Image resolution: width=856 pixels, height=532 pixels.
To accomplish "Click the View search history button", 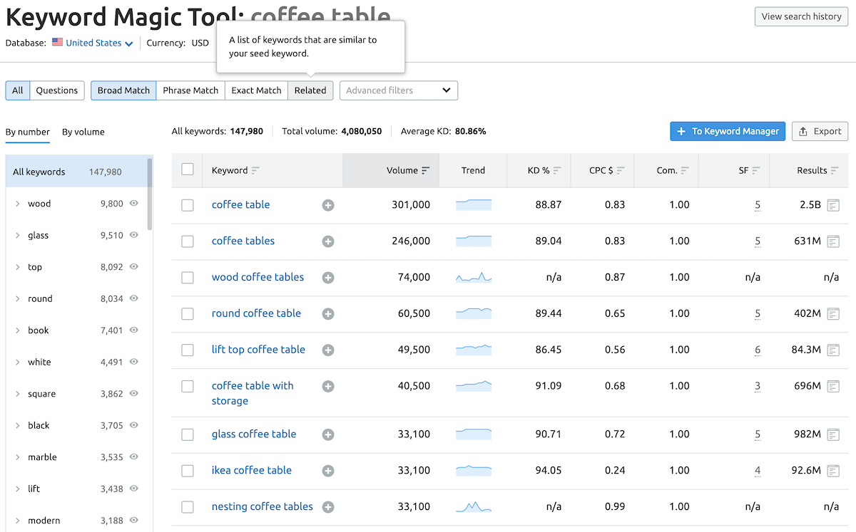I will click(802, 16).
